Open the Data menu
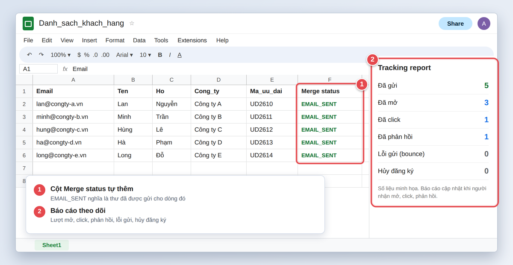The height and width of the screenshot is (265, 513). 139,40
